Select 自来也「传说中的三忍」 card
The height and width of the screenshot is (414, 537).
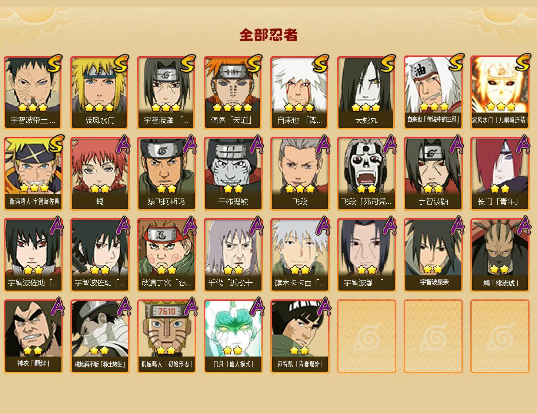(433, 92)
